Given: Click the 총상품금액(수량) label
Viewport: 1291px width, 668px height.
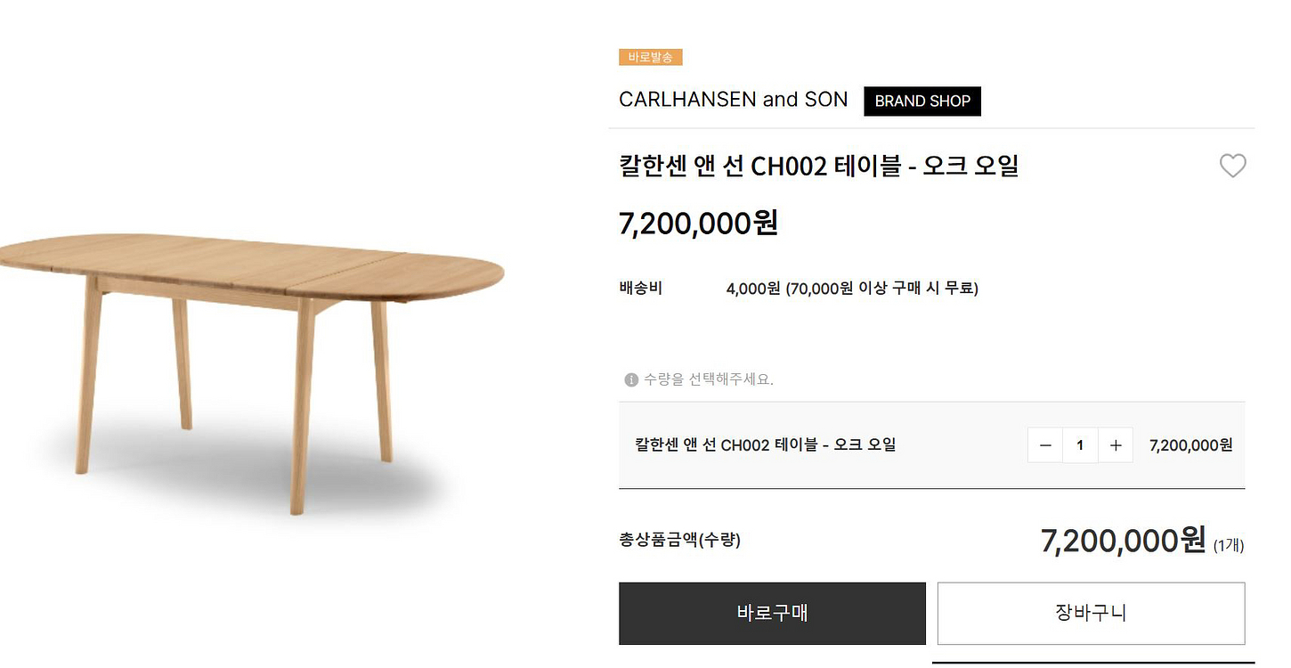Looking at the screenshot, I should (x=679, y=540).
